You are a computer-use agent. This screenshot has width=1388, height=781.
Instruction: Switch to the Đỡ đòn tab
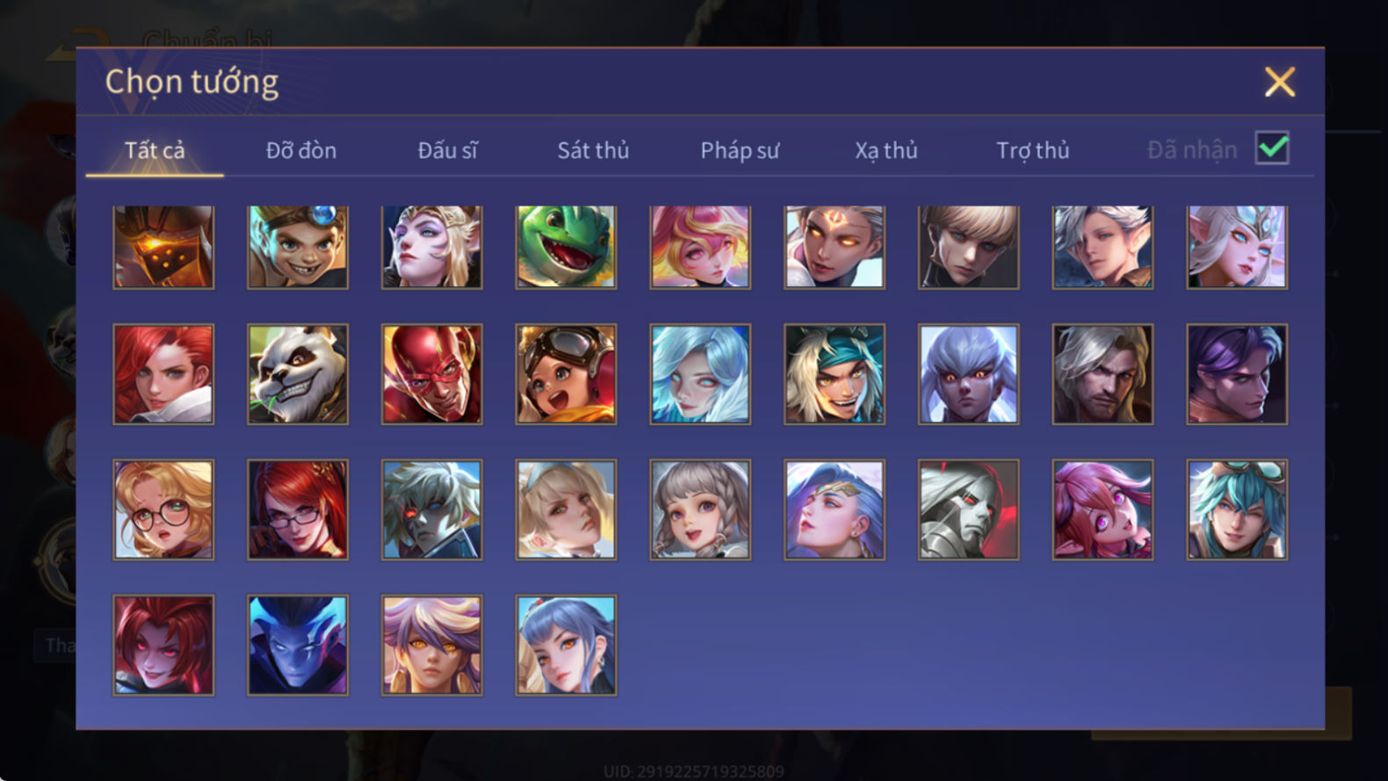point(301,150)
